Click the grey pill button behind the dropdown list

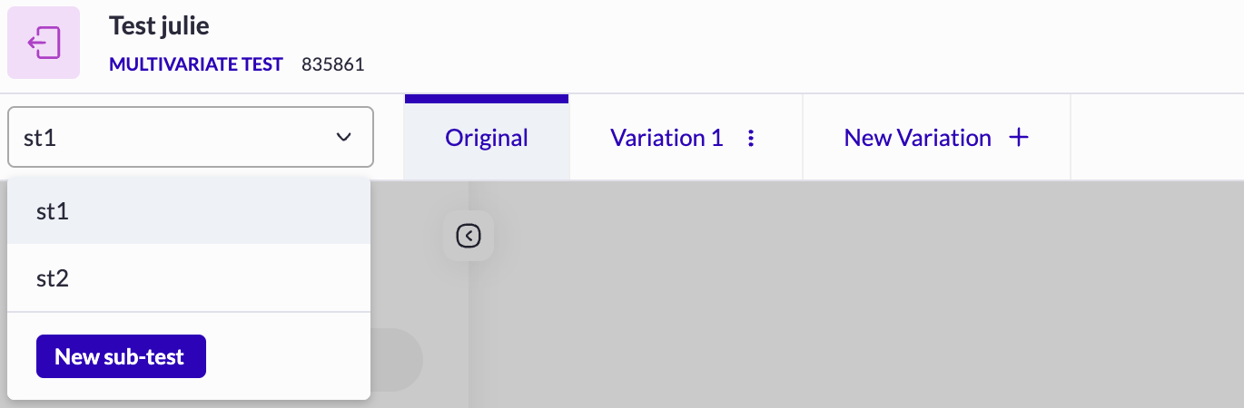pyautogui.click(x=398, y=359)
